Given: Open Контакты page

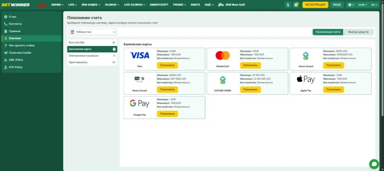Looking at the screenshot, I should pyautogui.click(x=31, y=24).
